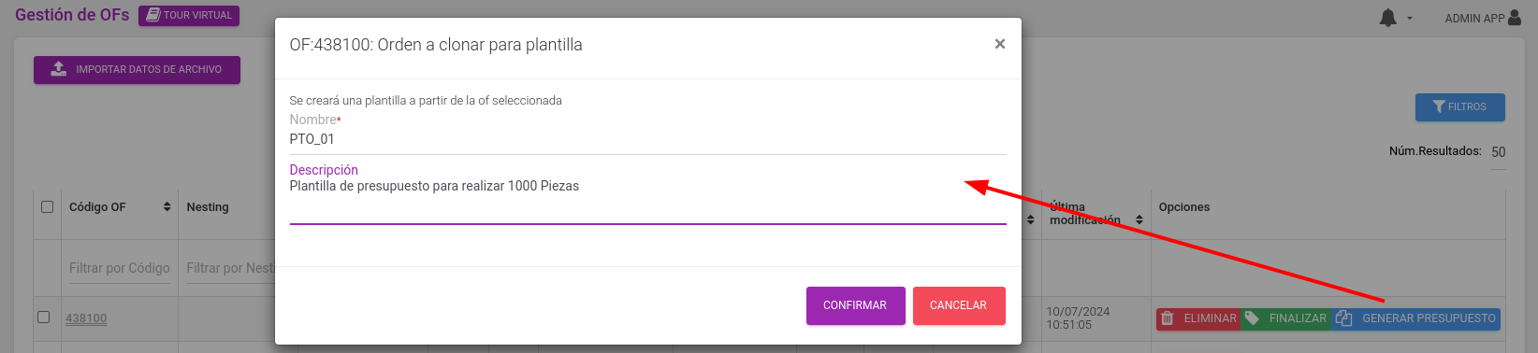Open the TOUR VIRTUAL book icon
Screen dimensions: 1538x353
(153, 15)
